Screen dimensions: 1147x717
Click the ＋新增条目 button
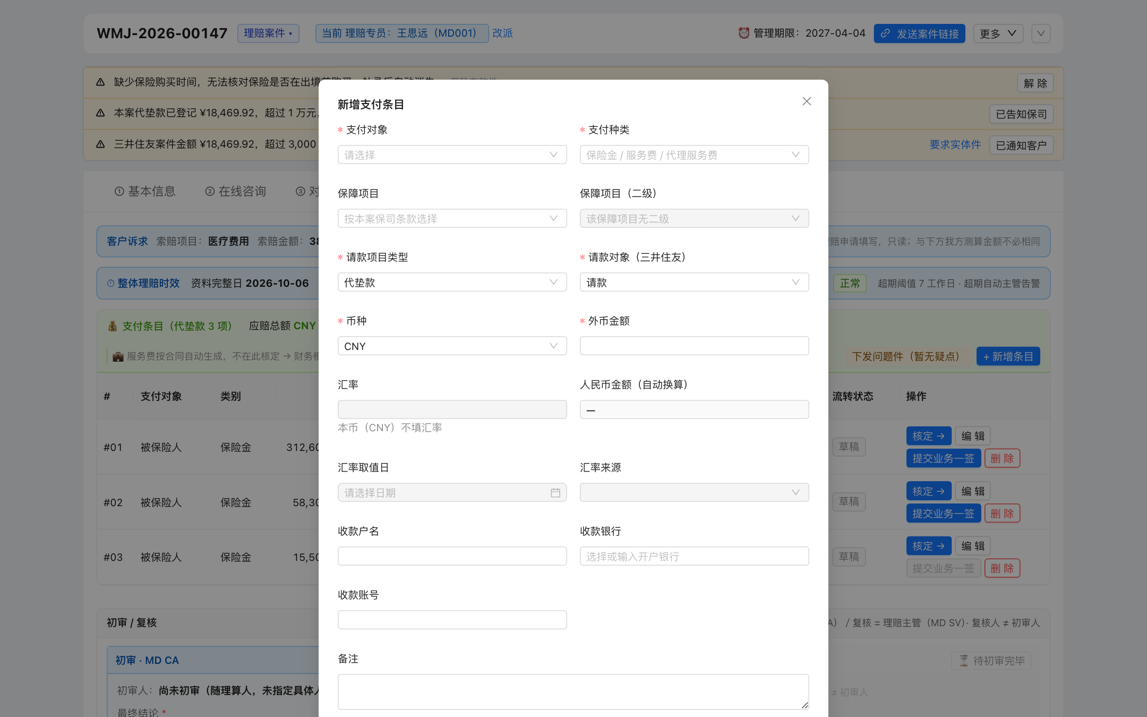pos(1008,356)
